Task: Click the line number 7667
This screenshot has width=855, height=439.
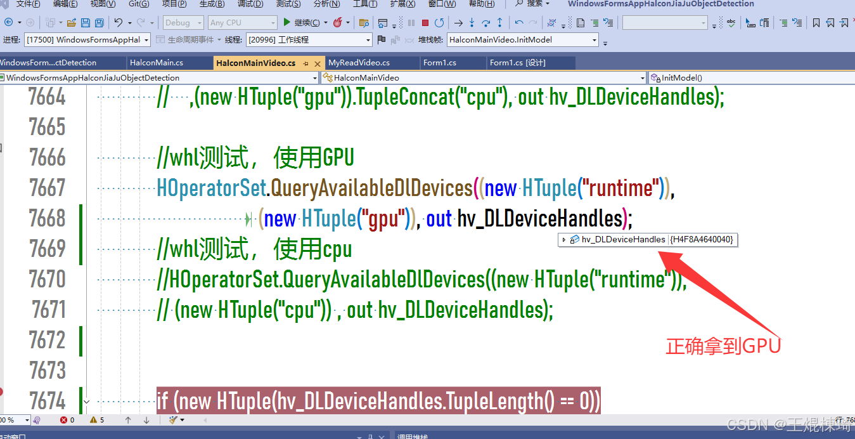Action: click(x=48, y=188)
